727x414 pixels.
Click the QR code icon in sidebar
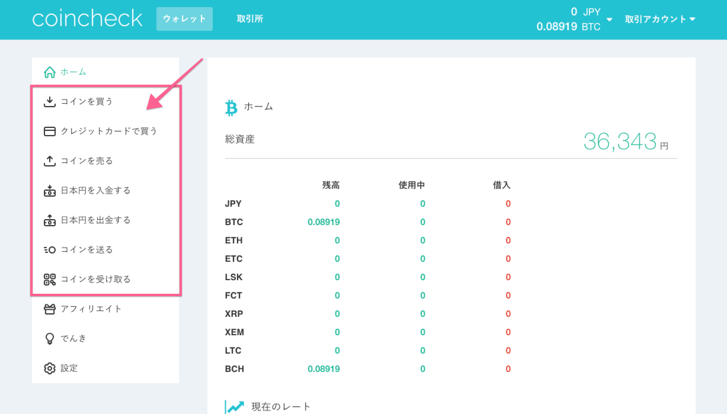tap(50, 280)
